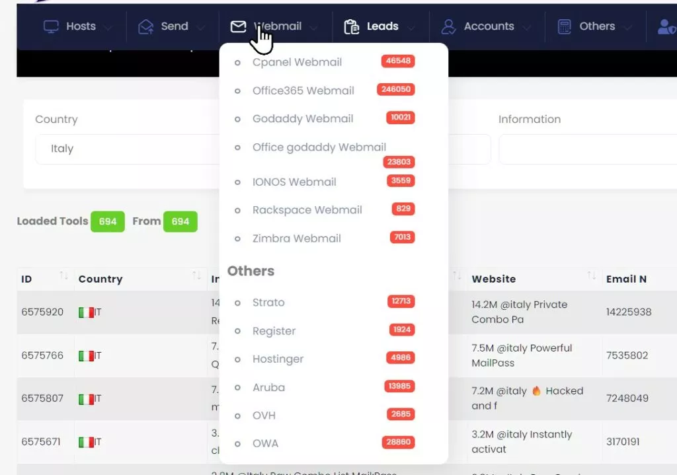Expand the Accounts menu chevron

[x=526, y=28]
